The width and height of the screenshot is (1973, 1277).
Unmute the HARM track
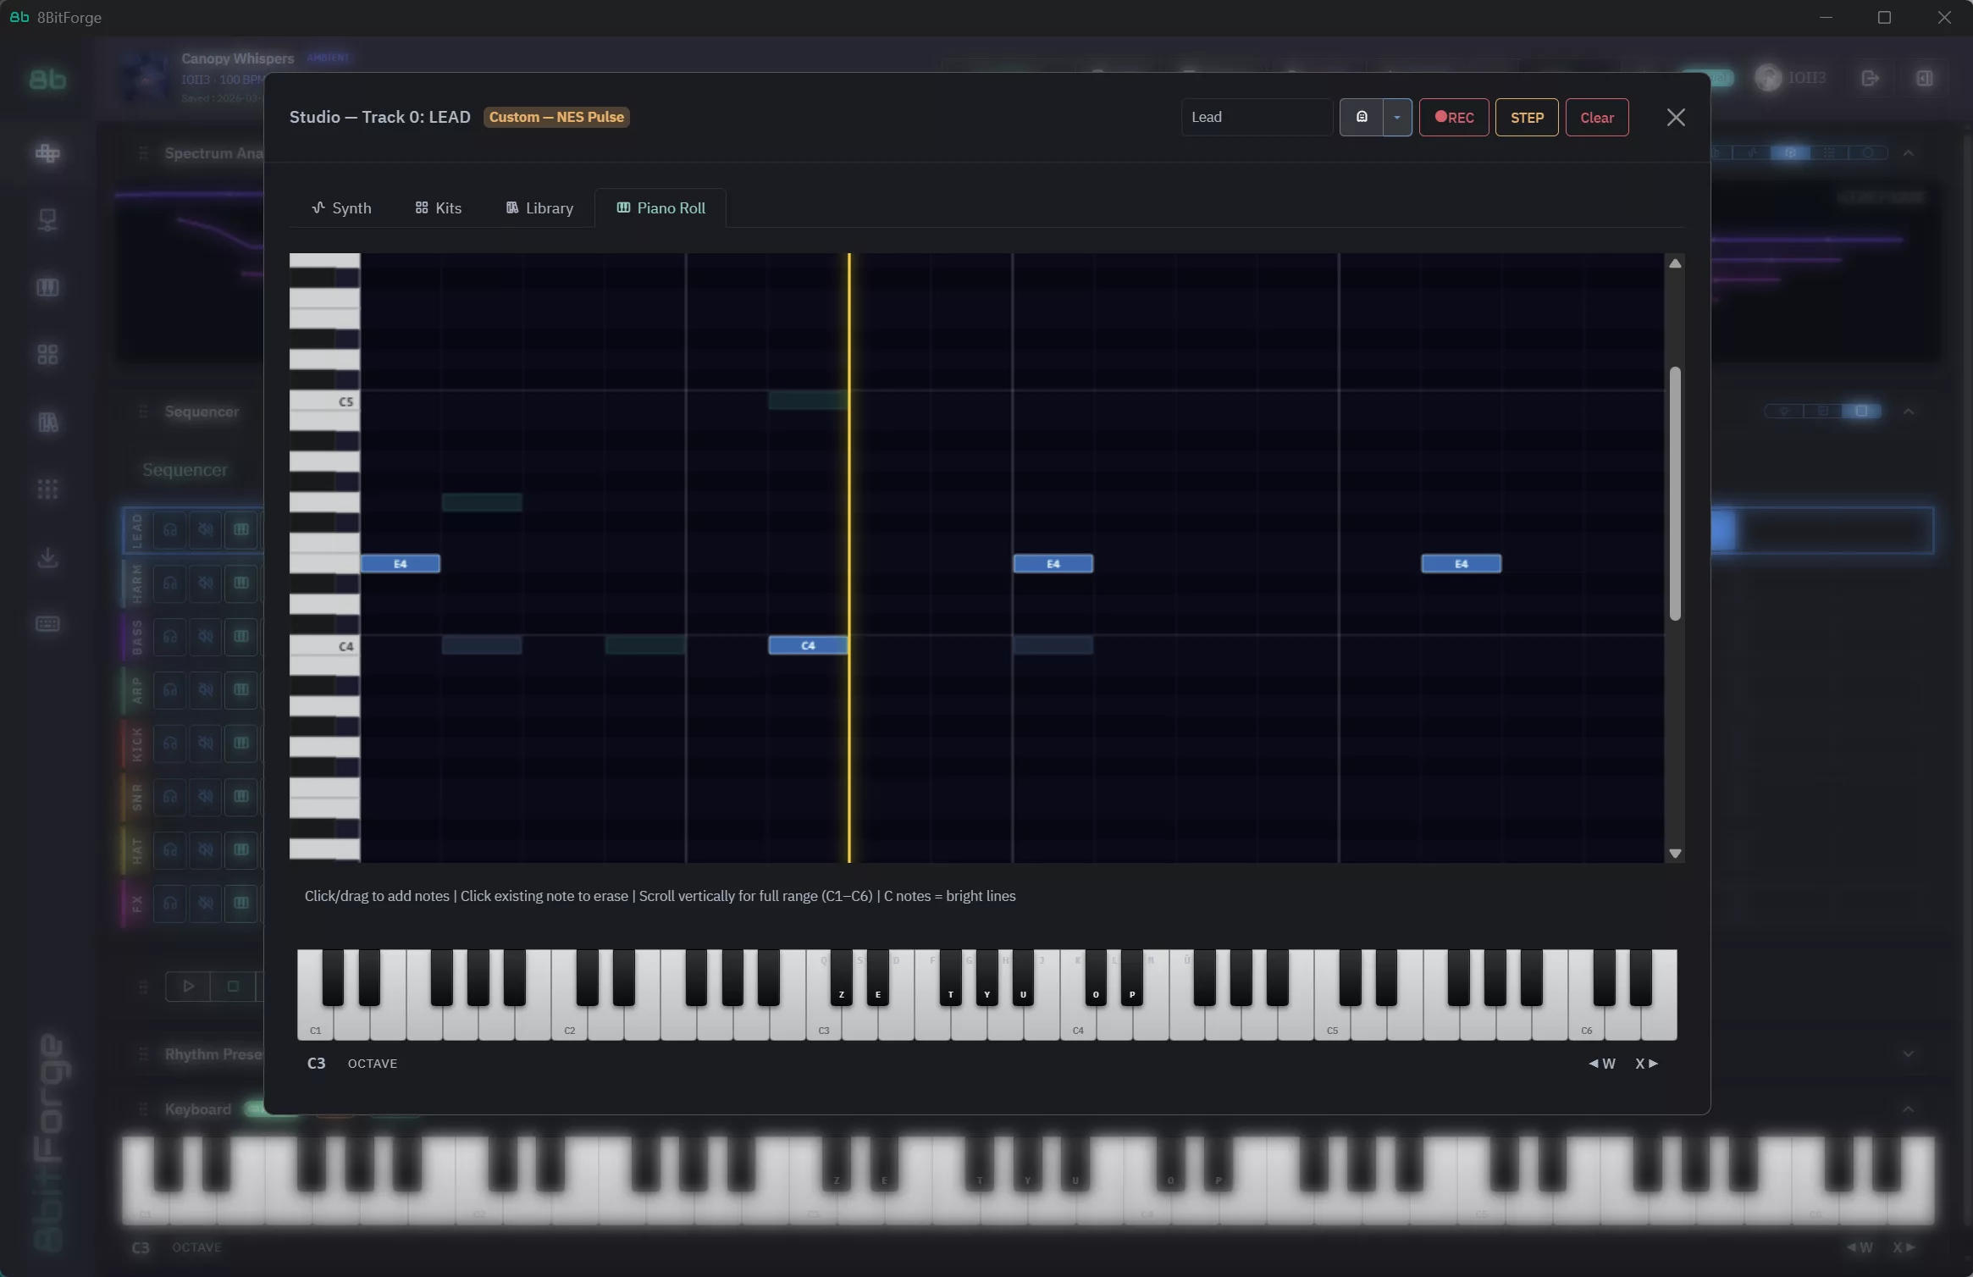point(206,583)
